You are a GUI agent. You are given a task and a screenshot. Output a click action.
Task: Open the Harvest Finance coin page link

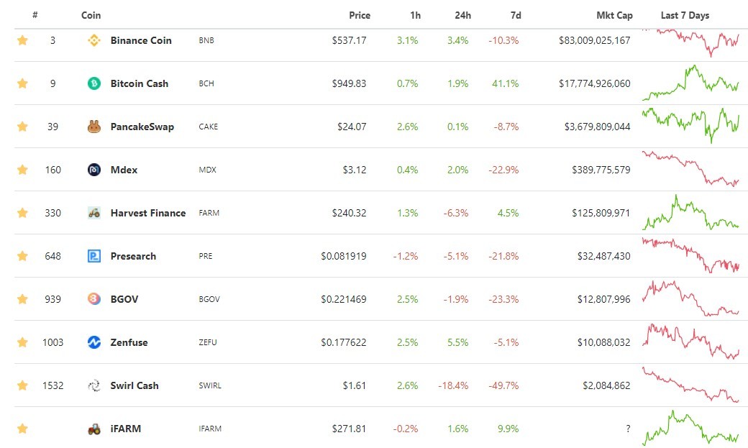[148, 213]
